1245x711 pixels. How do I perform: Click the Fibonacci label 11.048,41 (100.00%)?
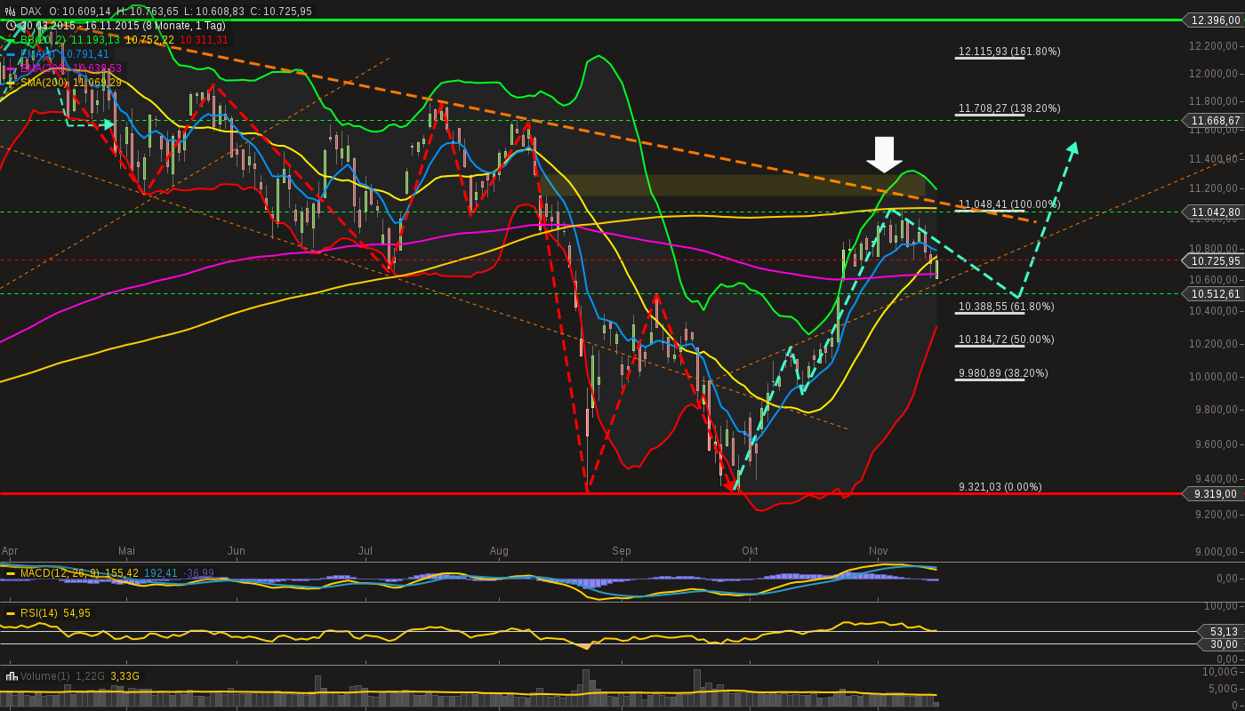[1009, 204]
